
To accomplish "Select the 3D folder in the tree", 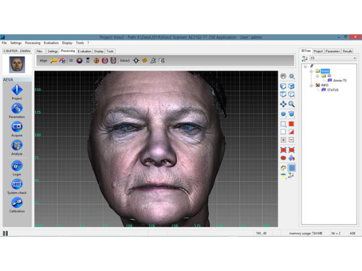I will click(329, 76).
